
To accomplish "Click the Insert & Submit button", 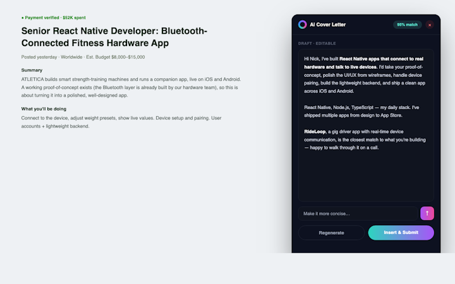I will pos(401,233).
